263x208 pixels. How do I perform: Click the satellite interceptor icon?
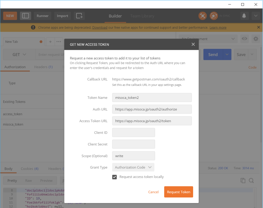click(203, 16)
